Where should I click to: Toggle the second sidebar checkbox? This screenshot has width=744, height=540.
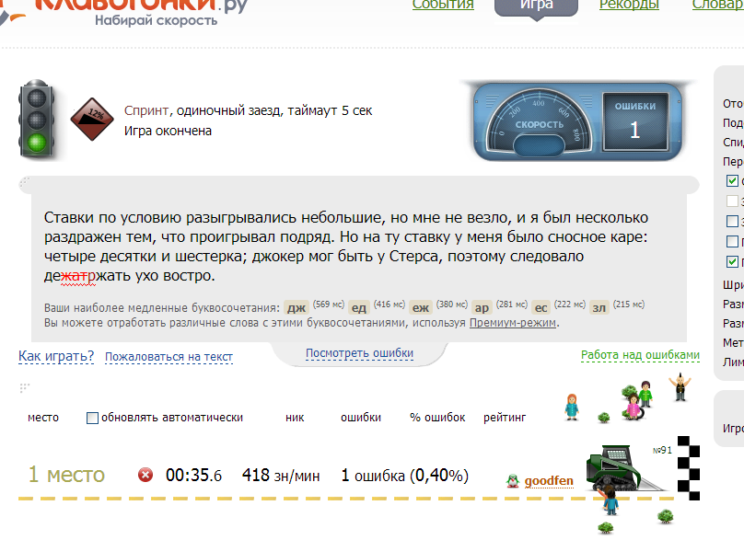[732, 201]
